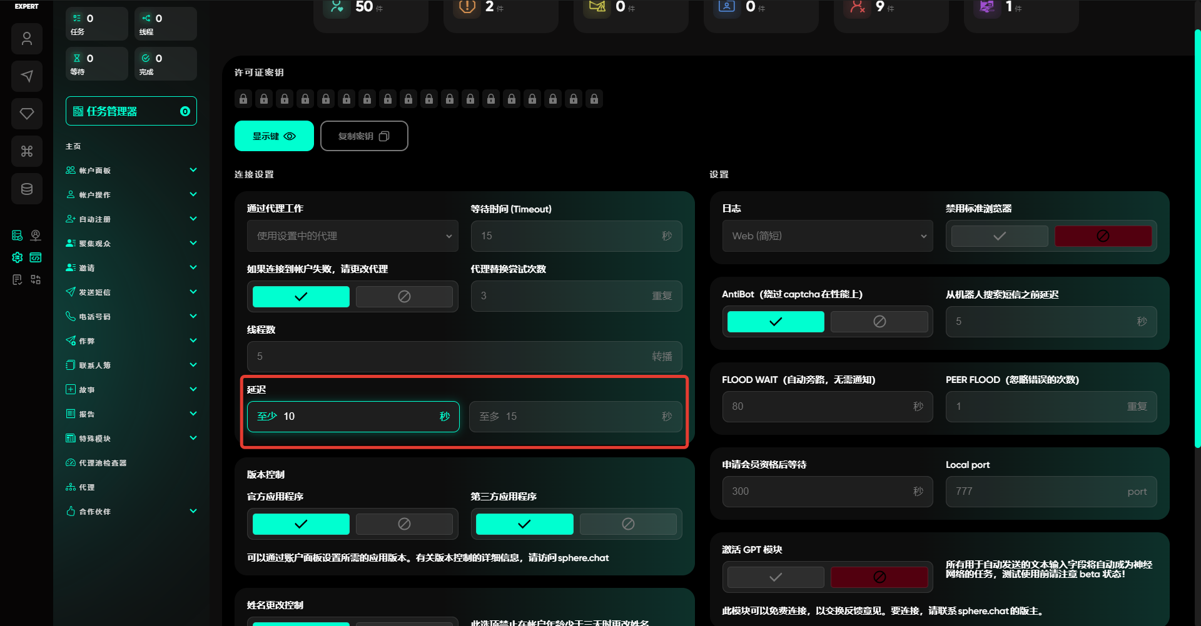
Task: Click the command symbol icon in left rail
Action: 27,151
